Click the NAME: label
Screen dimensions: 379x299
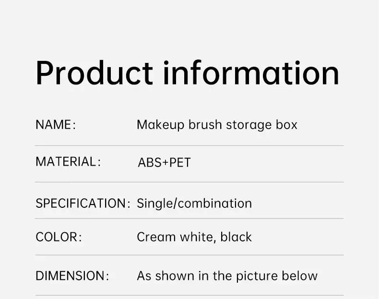click(x=56, y=125)
